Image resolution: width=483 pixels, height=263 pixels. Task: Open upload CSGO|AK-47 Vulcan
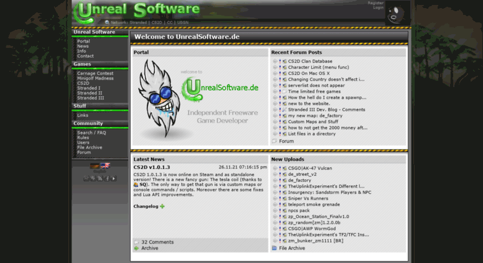pyautogui.click(x=310, y=168)
